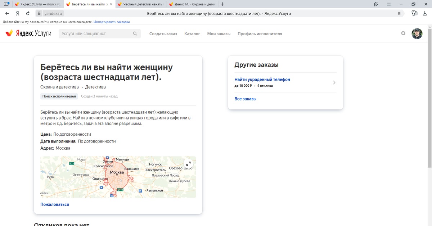Click the Пожаловаться link

pos(54,204)
